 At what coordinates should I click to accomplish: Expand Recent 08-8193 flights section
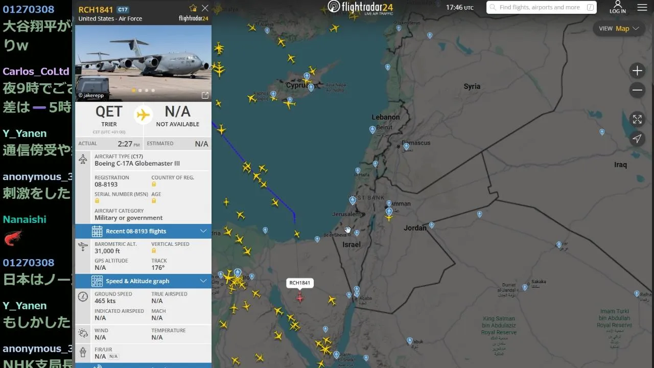pyautogui.click(x=143, y=231)
